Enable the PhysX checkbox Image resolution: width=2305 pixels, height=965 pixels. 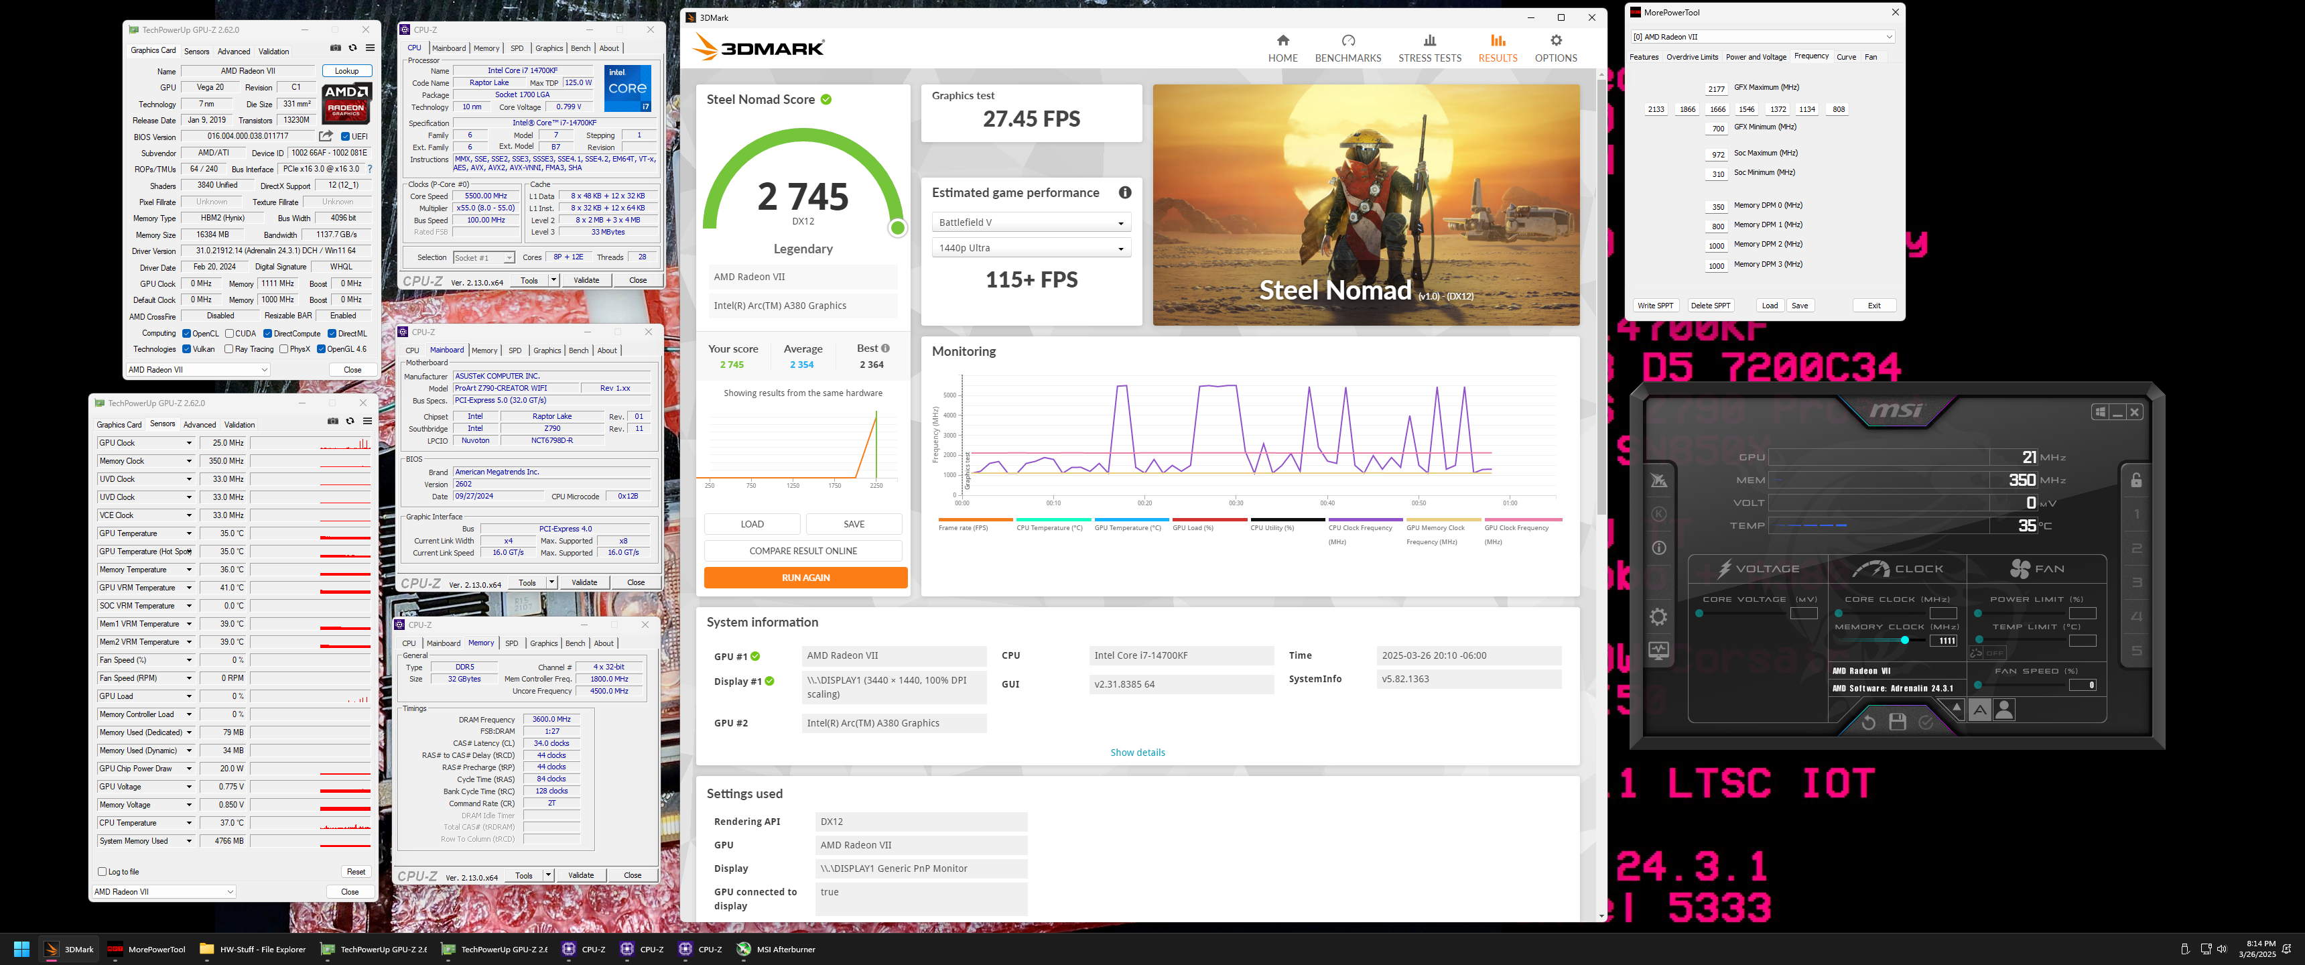pos(283,349)
